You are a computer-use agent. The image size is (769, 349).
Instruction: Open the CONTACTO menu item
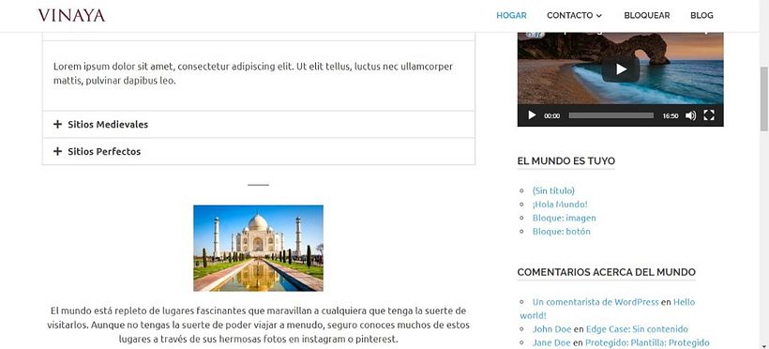click(x=570, y=16)
